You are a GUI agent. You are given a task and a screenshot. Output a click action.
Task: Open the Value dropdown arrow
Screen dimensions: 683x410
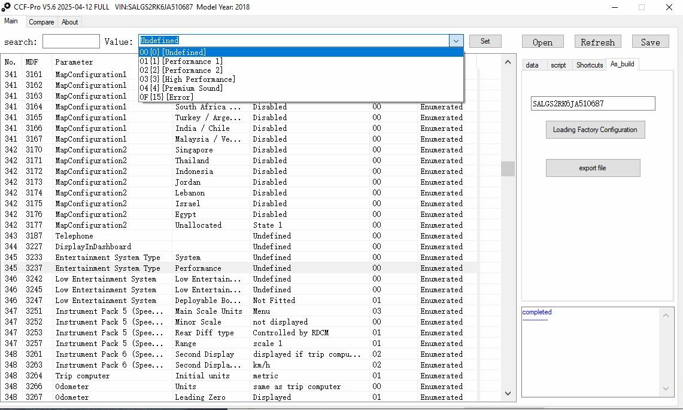click(456, 41)
